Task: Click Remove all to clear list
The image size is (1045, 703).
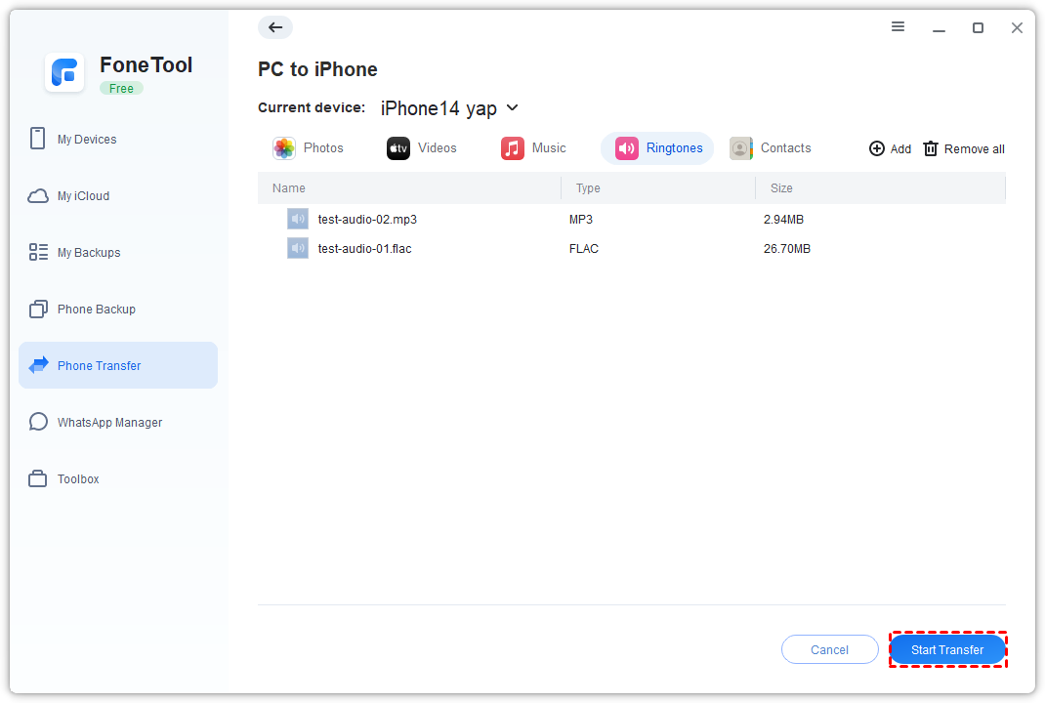Action: 964,149
